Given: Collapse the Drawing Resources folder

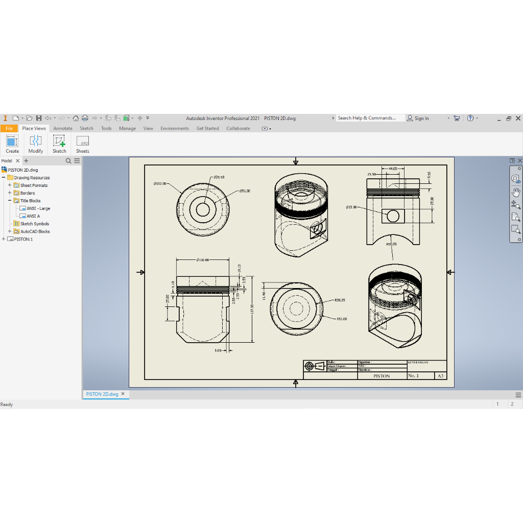Looking at the screenshot, I should pyautogui.click(x=4, y=177).
